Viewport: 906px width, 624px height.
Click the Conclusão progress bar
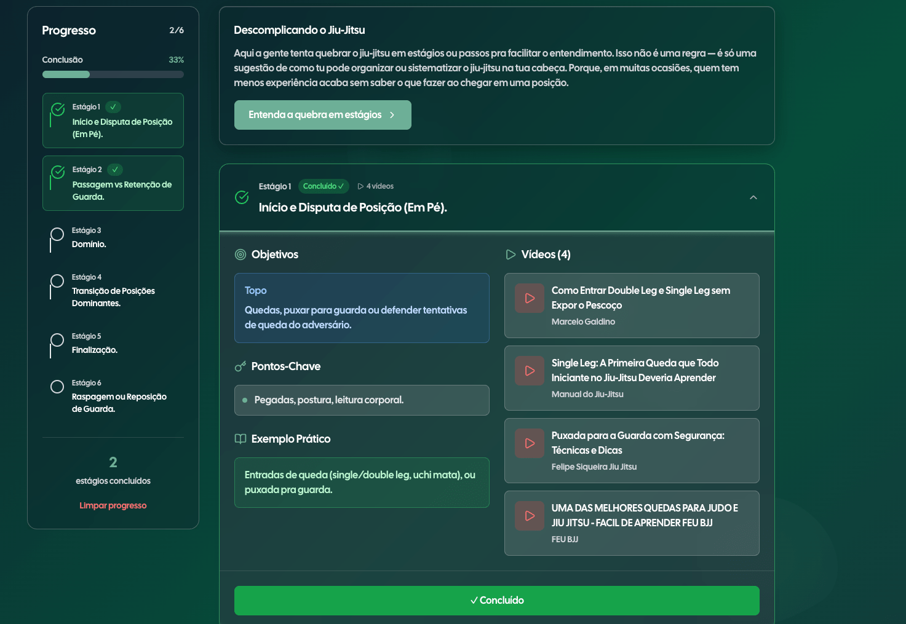(113, 74)
